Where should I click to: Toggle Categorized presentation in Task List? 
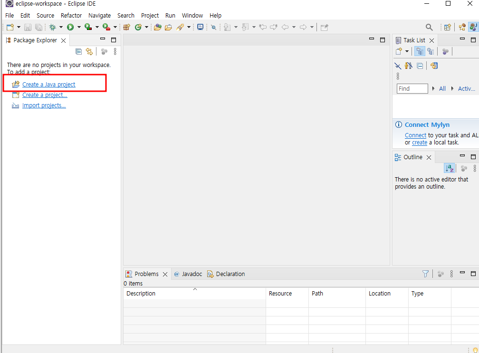[420, 51]
